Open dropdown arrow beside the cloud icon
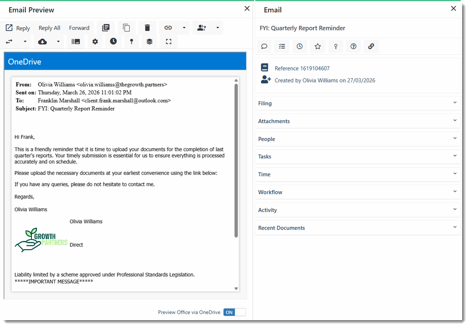 (x=58, y=41)
